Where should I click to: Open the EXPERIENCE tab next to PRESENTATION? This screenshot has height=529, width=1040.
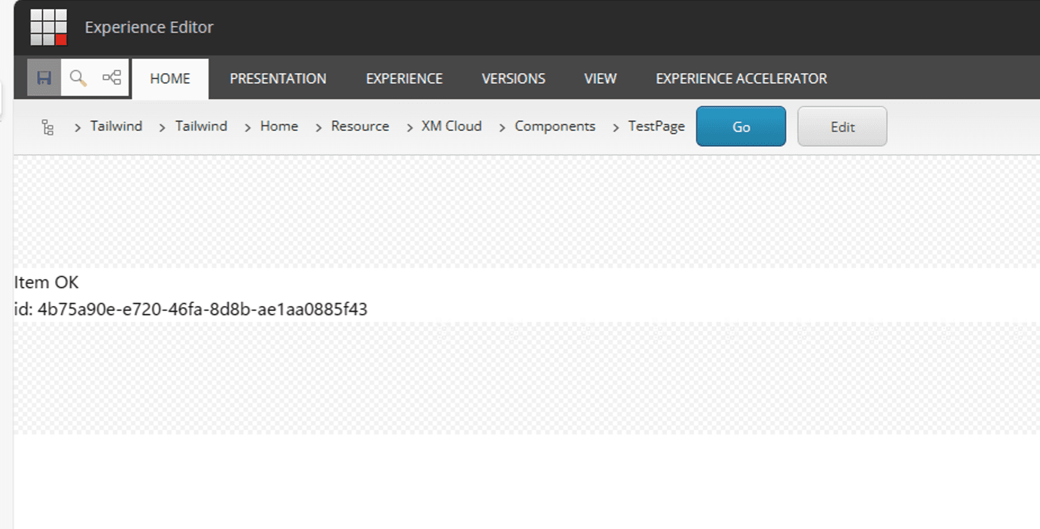(404, 79)
